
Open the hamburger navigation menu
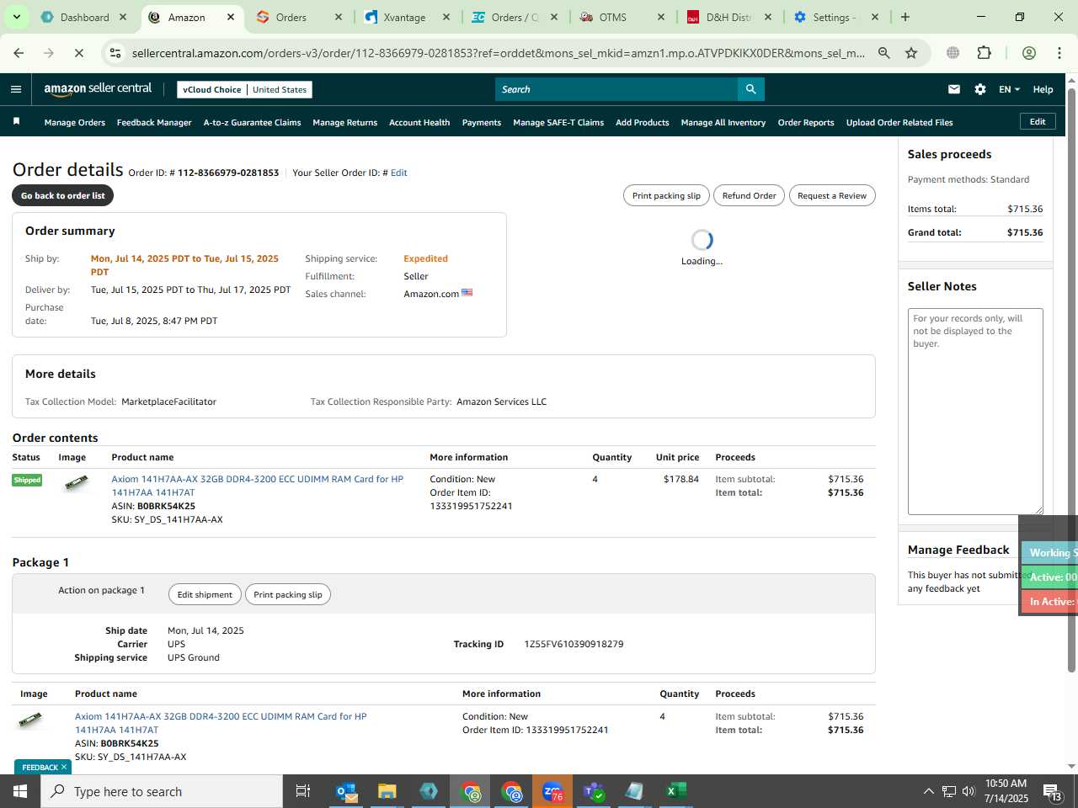click(16, 89)
